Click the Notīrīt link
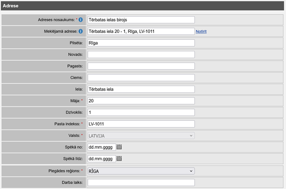The width and height of the screenshot is (286, 189). point(201,32)
